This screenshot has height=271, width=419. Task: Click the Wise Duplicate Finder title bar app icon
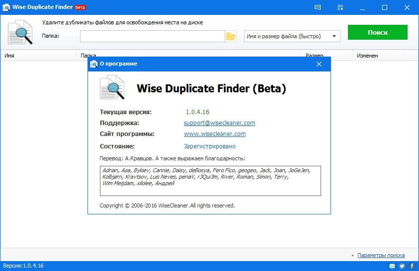[x=6, y=7]
